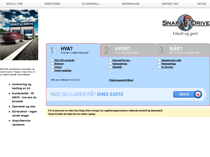
Task: Tick the Andre oppdrag checkbox
Action: click(x=52, y=70)
